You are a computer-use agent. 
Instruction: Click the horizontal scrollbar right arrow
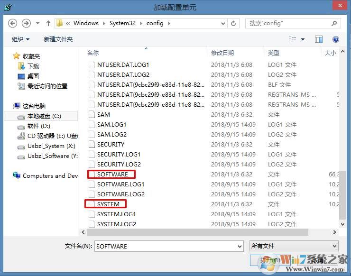(x=334, y=232)
